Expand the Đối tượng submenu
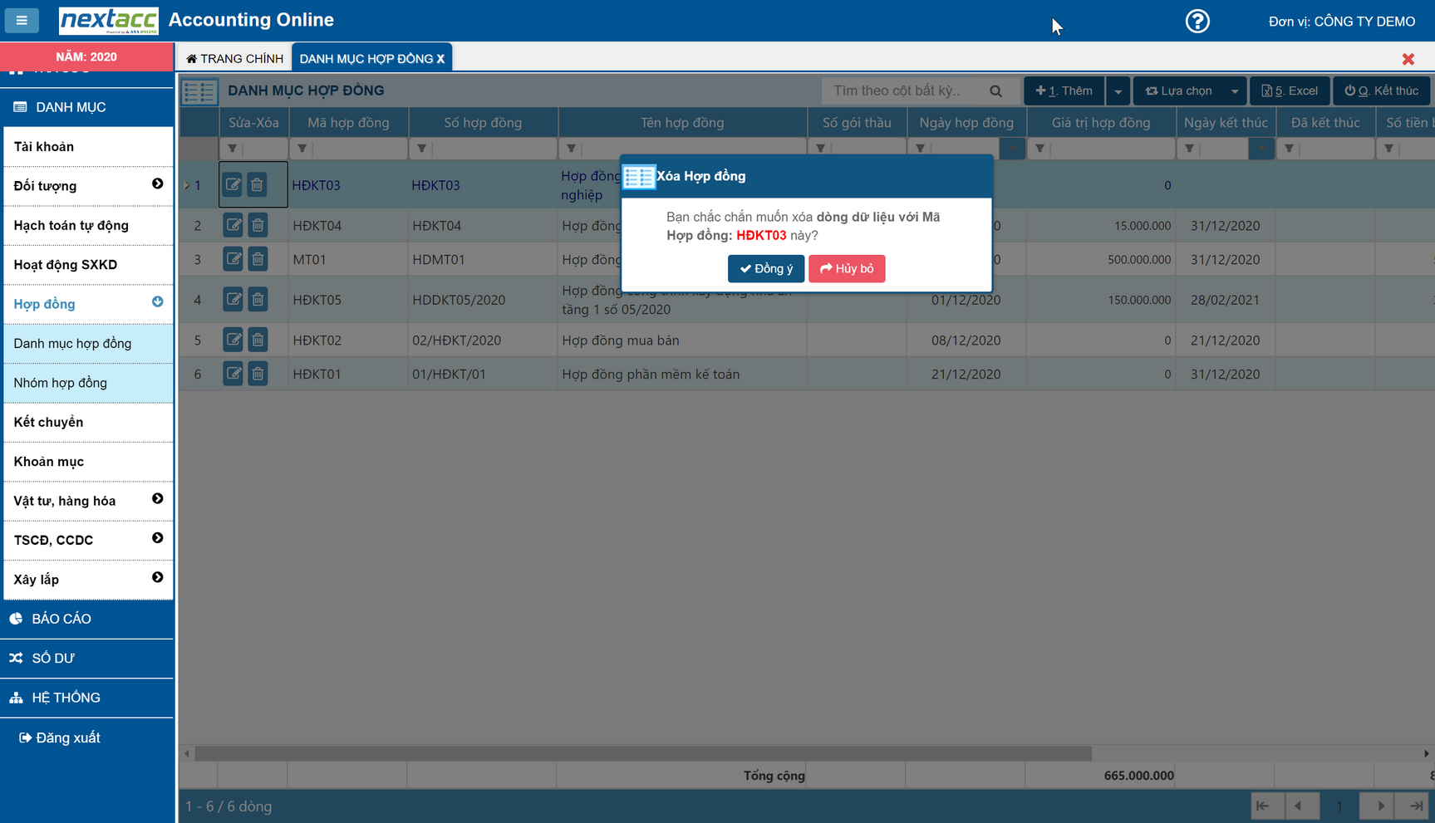 pyautogui.click(x=157, y=184)
